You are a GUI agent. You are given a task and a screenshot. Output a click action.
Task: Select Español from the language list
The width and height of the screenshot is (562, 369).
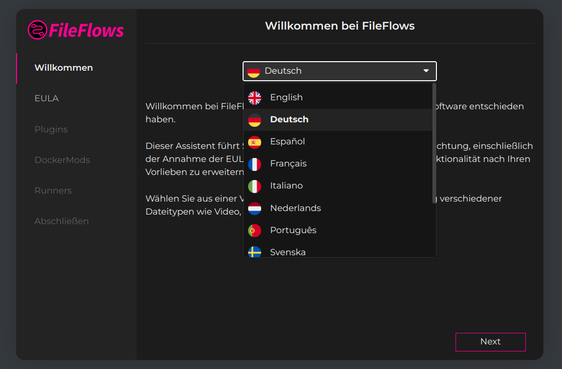point(338,142)
